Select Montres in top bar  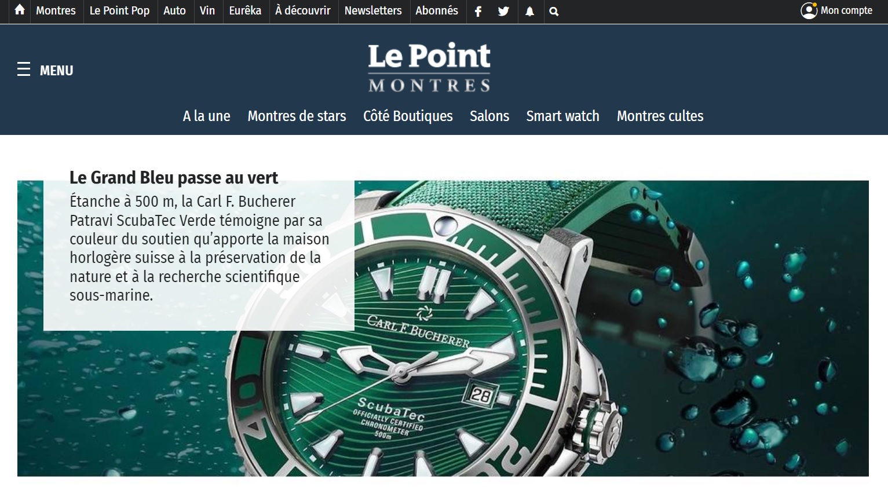[x=56, y=10]
